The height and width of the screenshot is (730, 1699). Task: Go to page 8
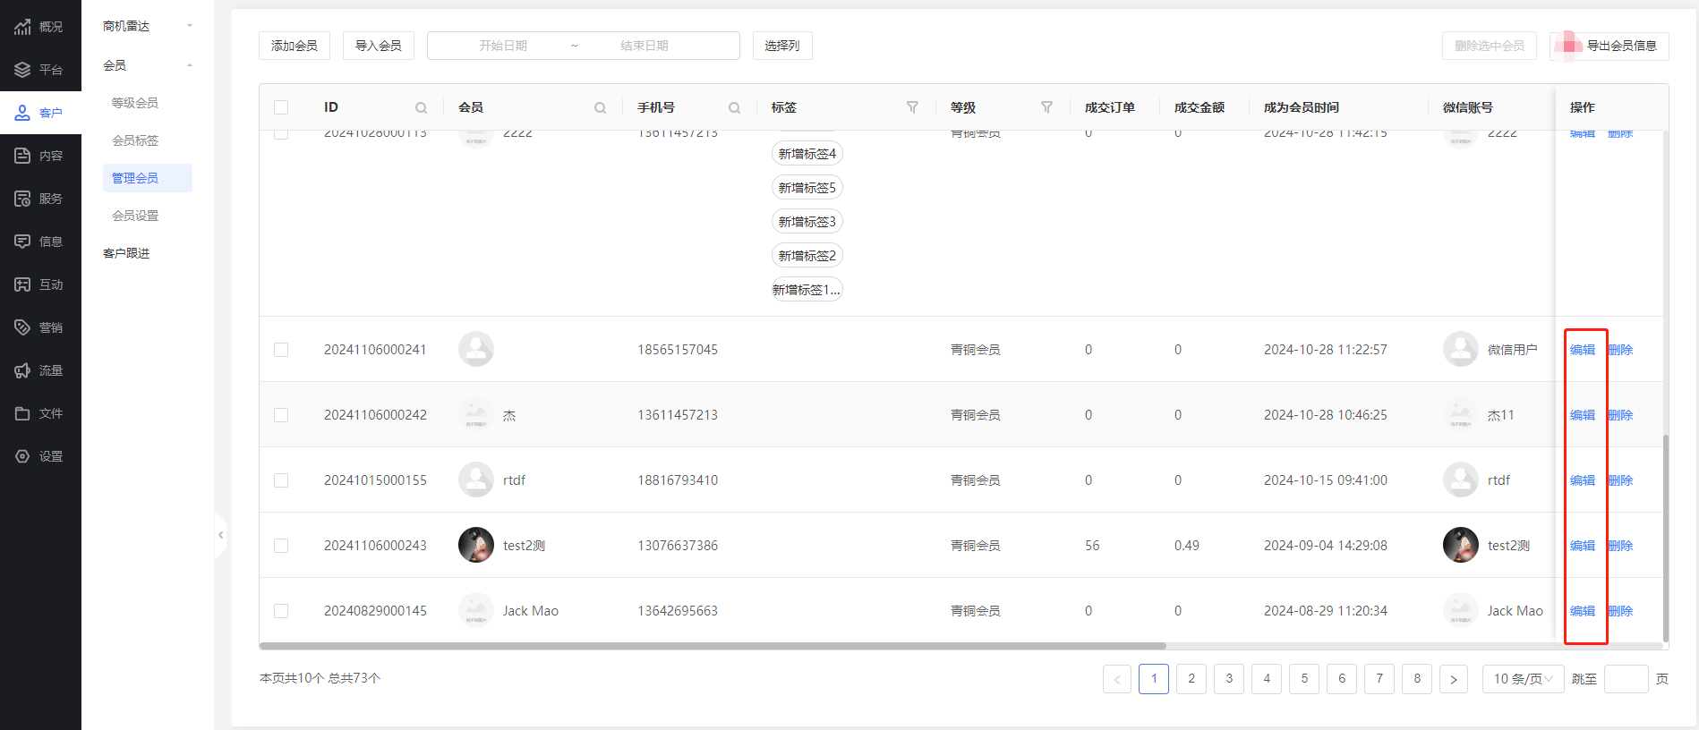click(1417, 679)
